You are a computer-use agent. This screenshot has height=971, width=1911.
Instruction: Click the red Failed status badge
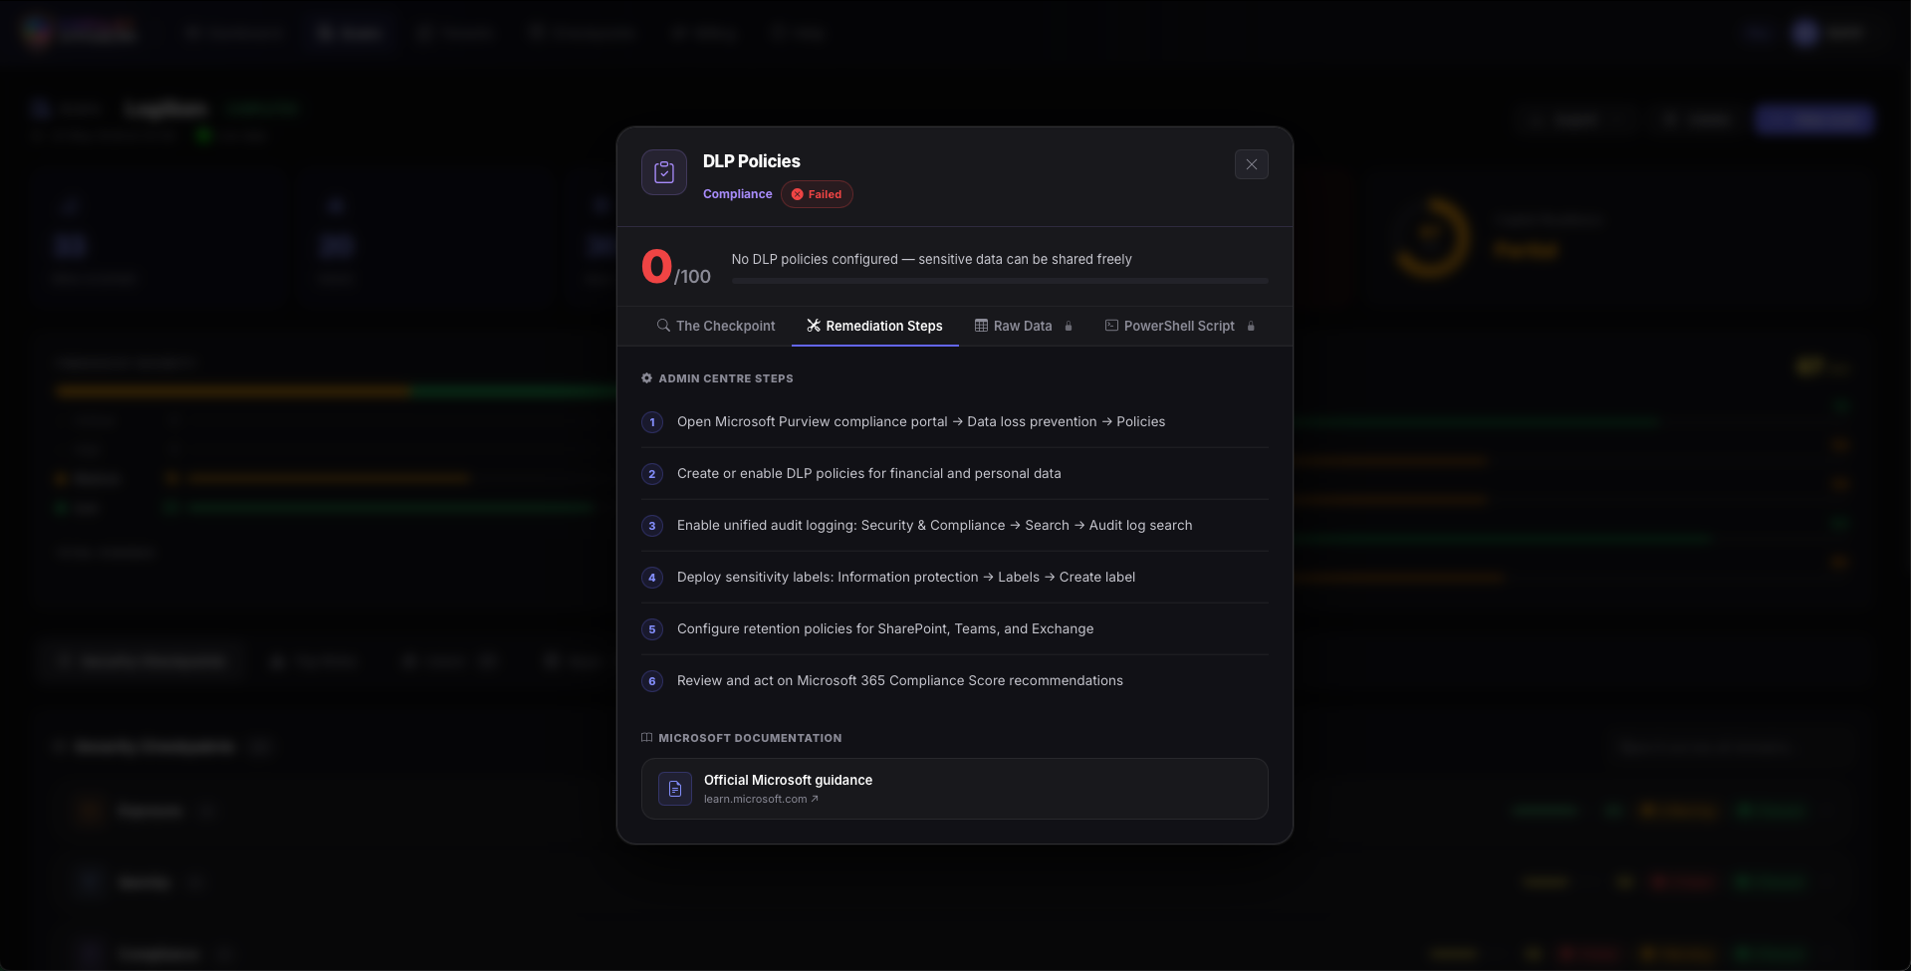click(x=817, y=194)
